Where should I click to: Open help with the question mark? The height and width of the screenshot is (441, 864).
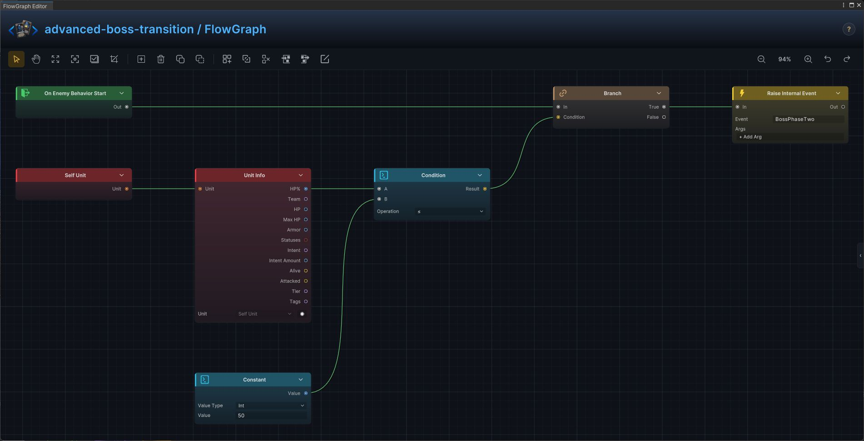[x=849, y=29]
